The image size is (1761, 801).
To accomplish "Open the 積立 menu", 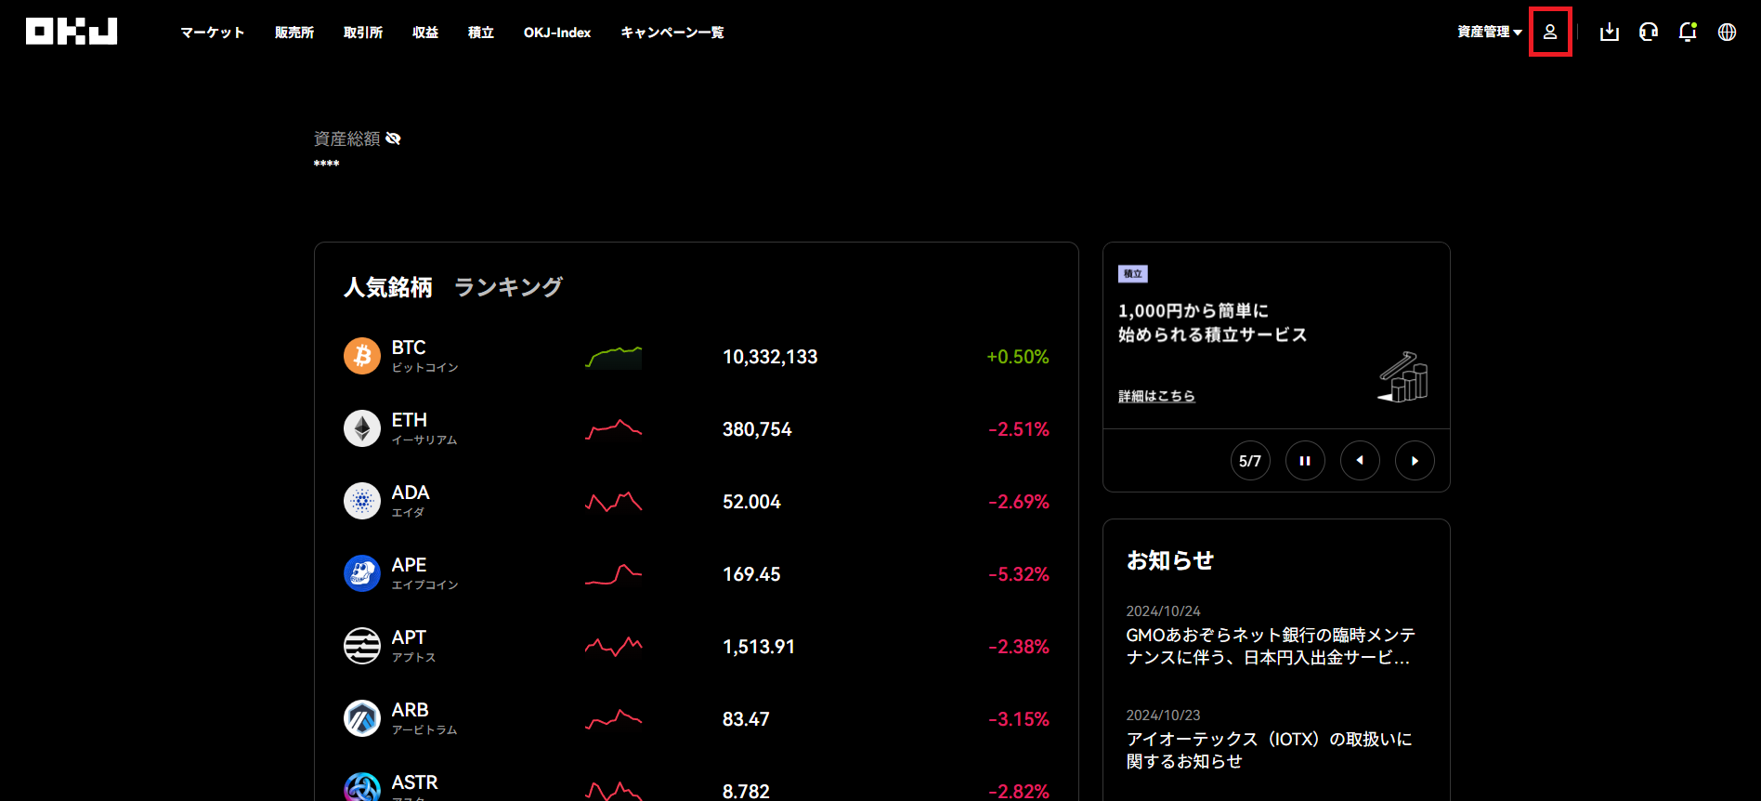I will tap(481, 33).
